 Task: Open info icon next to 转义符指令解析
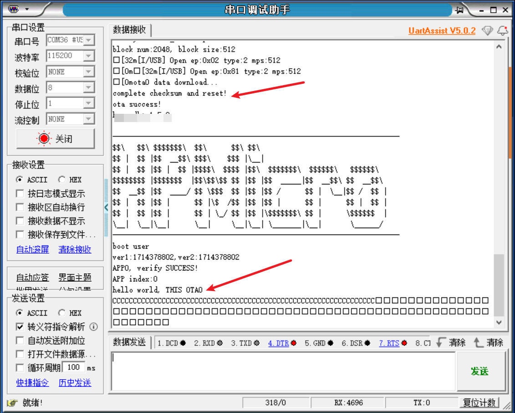coord(94,327)
